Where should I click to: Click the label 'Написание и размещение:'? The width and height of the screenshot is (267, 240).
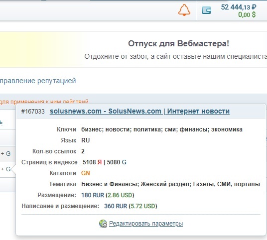[60, 206]
